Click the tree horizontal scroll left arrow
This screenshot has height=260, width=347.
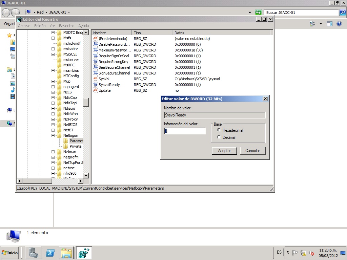click(19, 181)
